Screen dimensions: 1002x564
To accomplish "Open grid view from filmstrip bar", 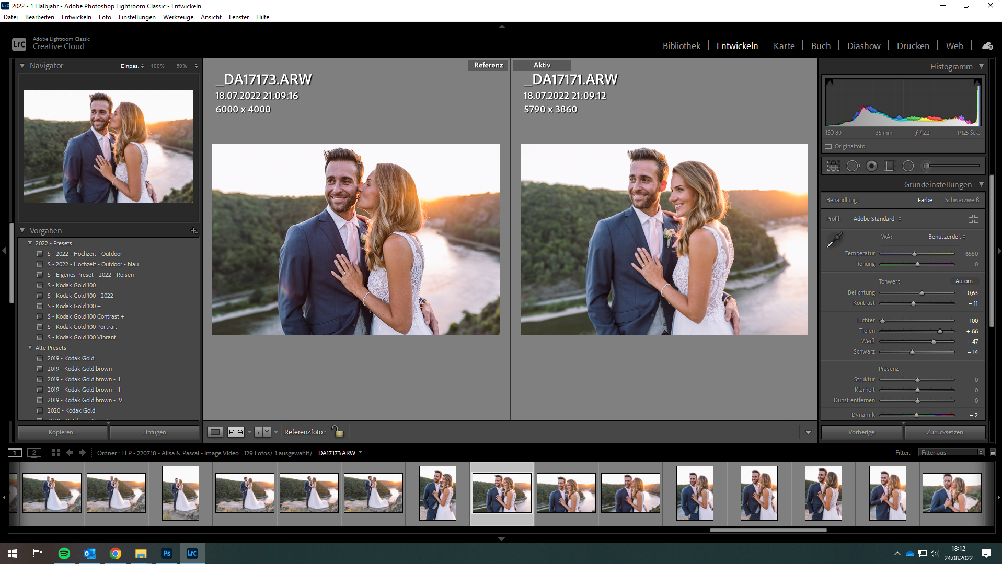I will pyautogui.click(x=56, y=453).
